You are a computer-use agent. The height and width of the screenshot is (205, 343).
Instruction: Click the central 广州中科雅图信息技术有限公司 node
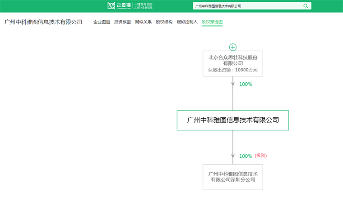[233, 120]
